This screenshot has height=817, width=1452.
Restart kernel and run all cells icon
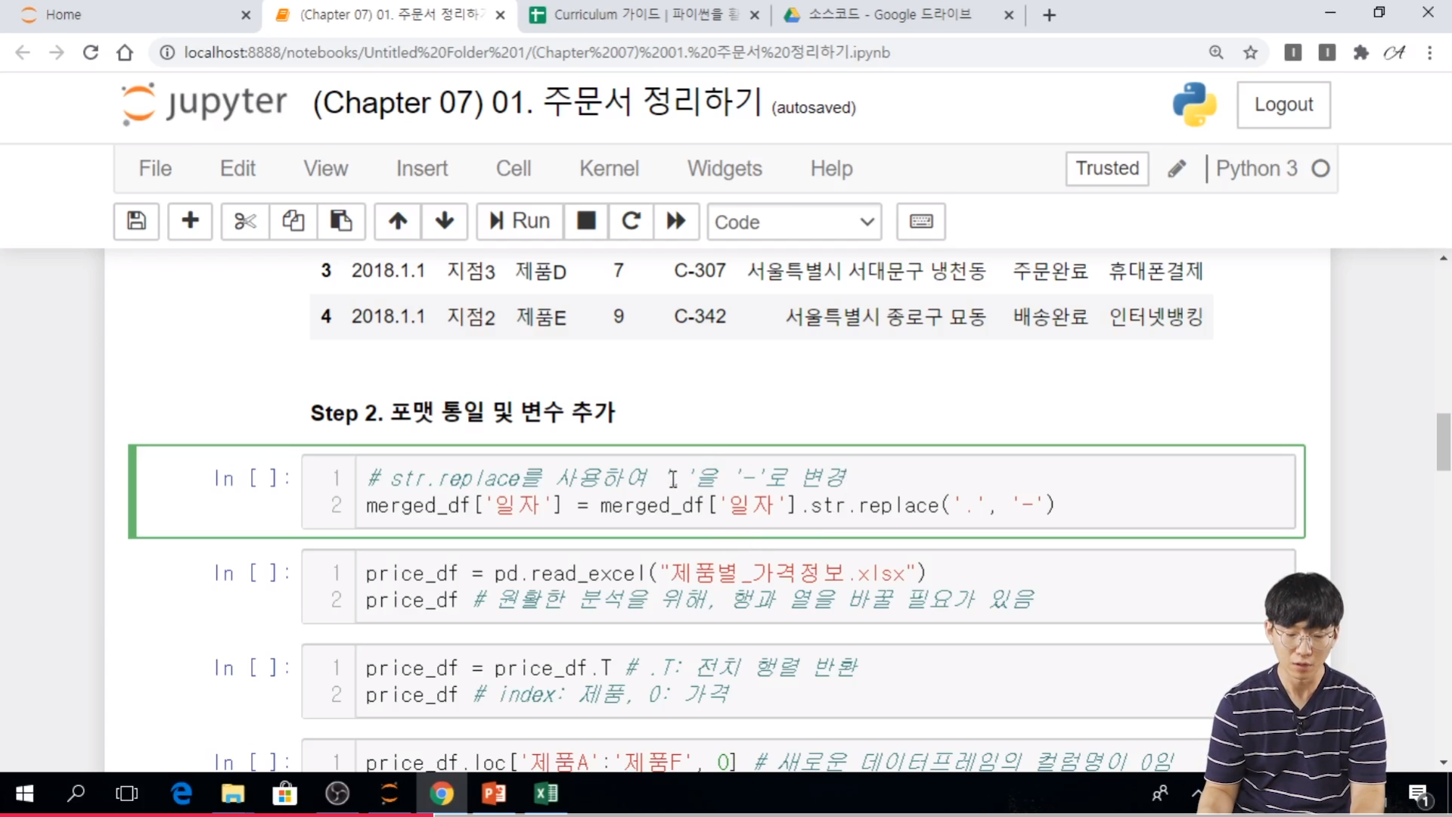tap(676, 221)
